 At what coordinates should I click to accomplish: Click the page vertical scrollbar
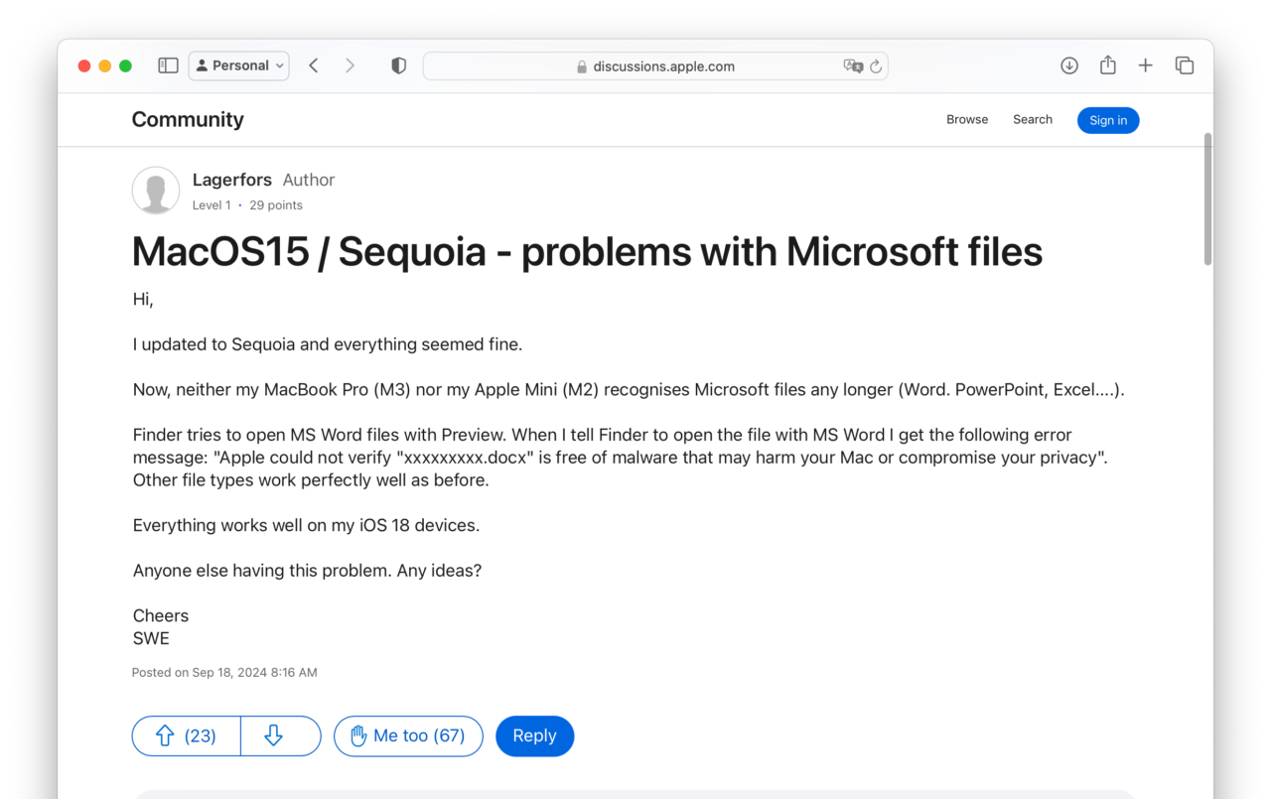(1207, 200)
